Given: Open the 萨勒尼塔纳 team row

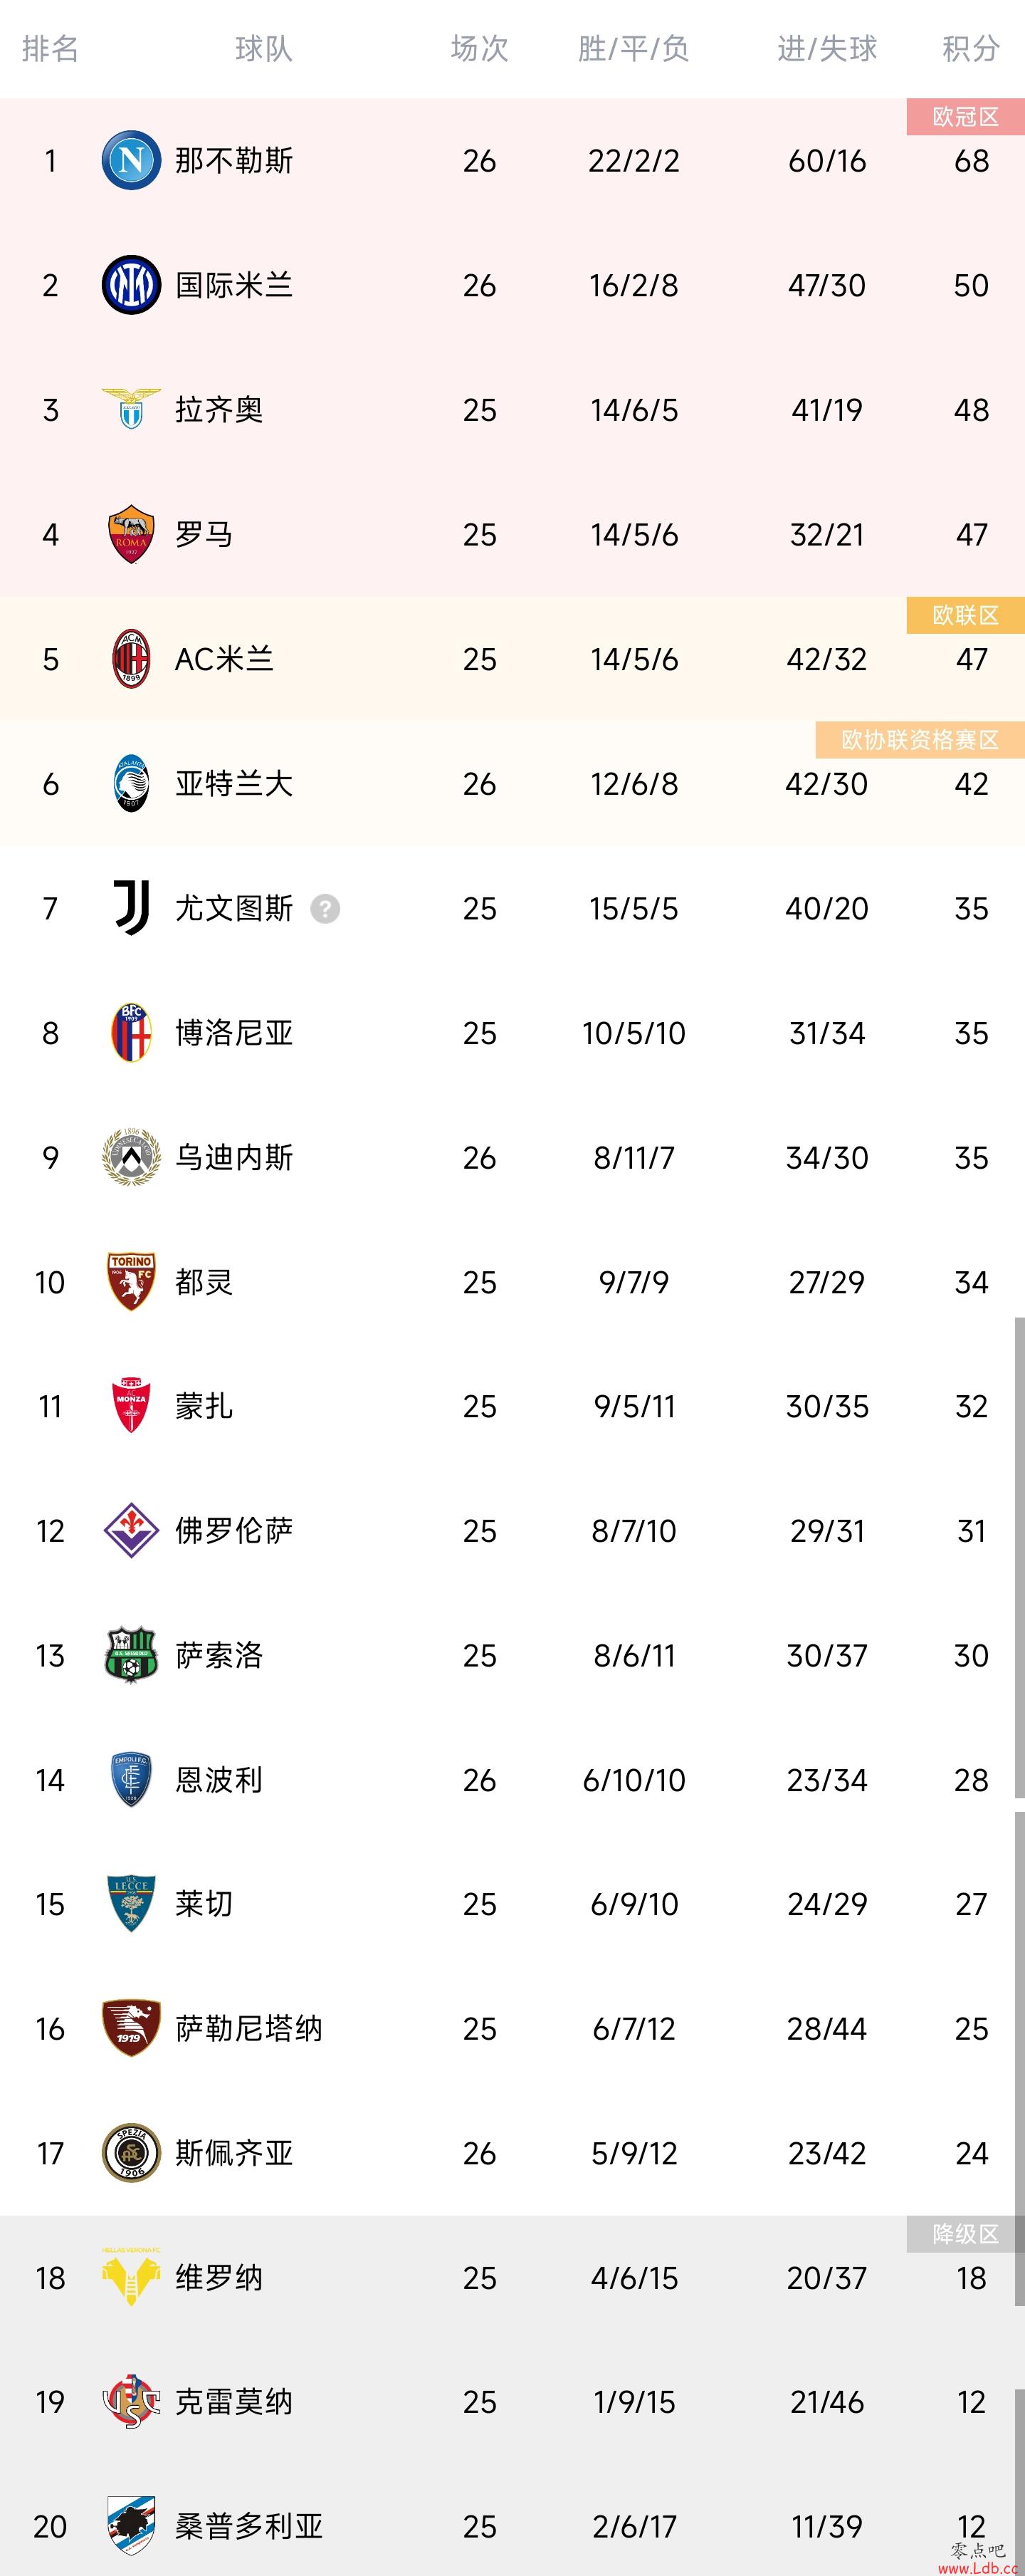Looking at the screenshot, I should pos(512,2029).
